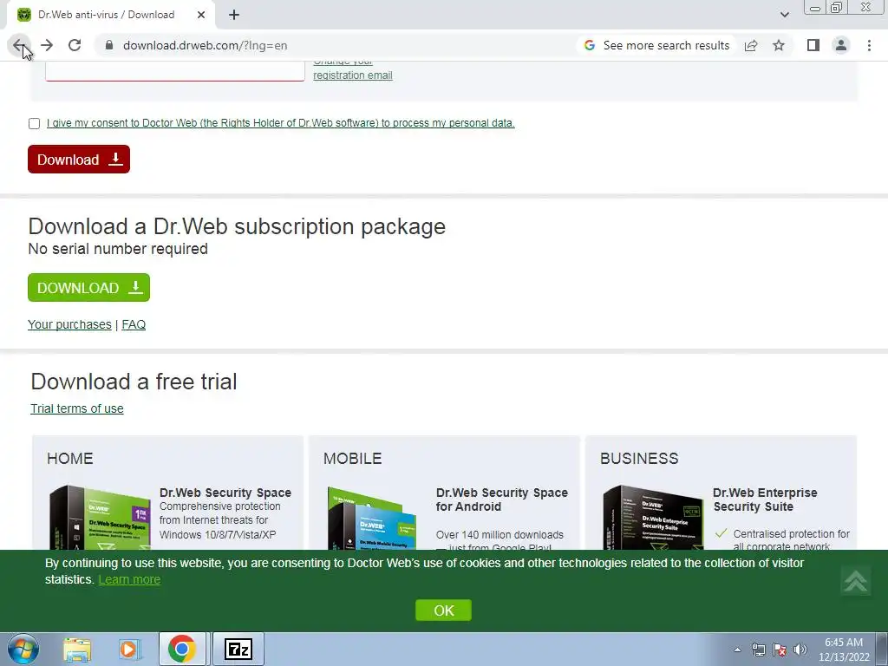Click the red-underlined serial number field
The height and width of the screenshot is (666, 888).
(175, 72)
